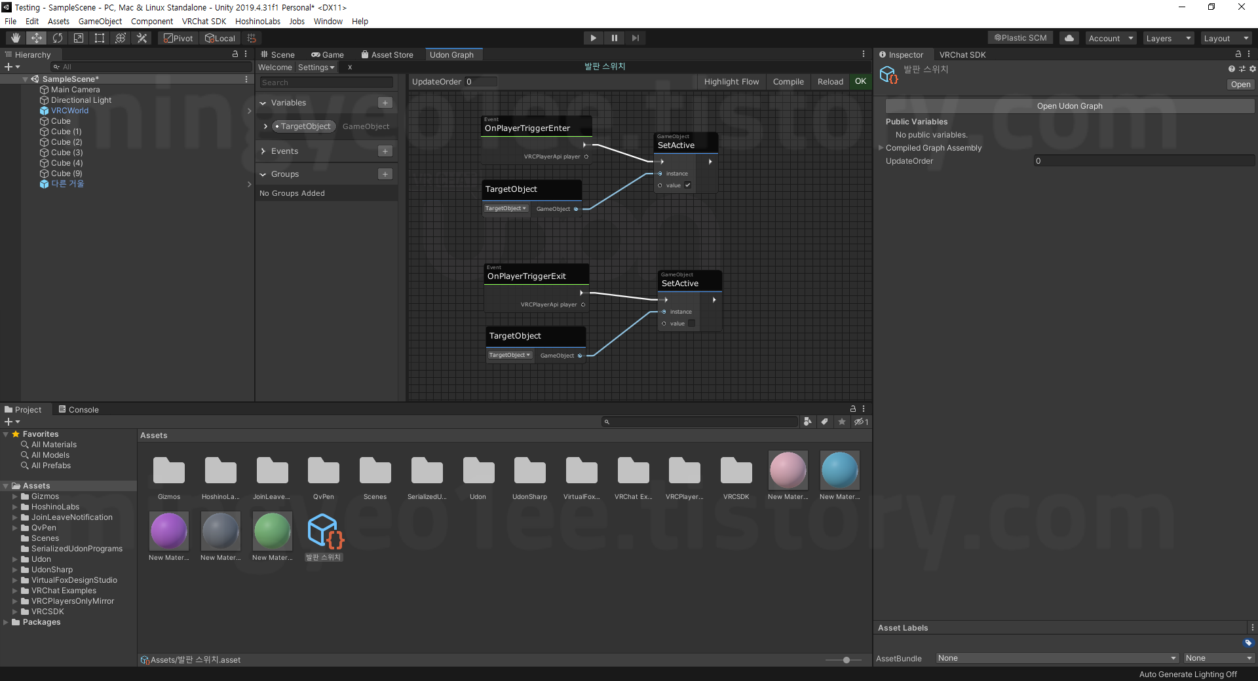Select the Rotate tool
1258x681 pixels.
pos(58,38)
